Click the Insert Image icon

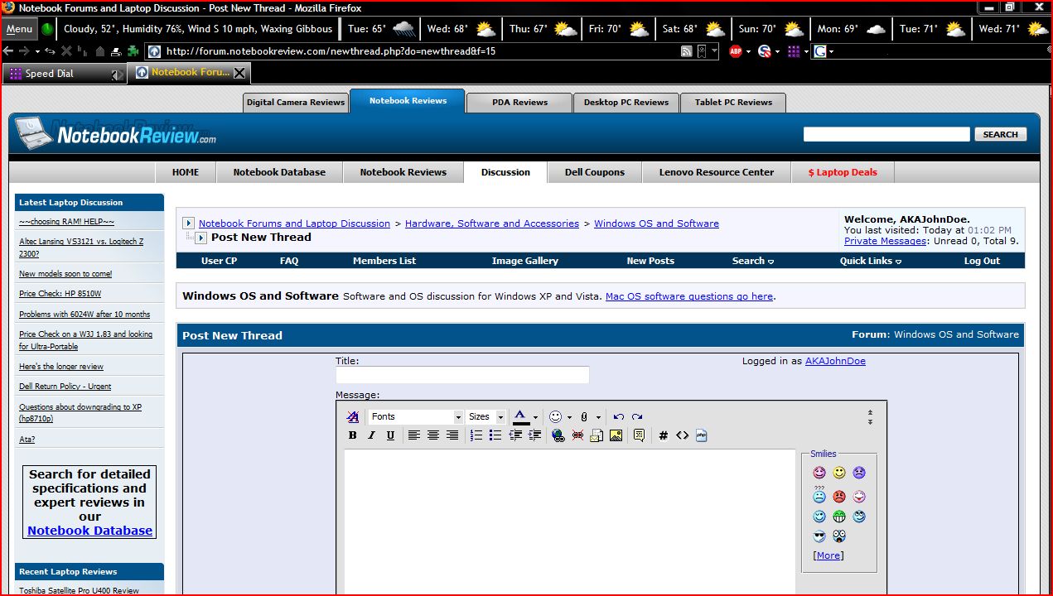[616, 435]
